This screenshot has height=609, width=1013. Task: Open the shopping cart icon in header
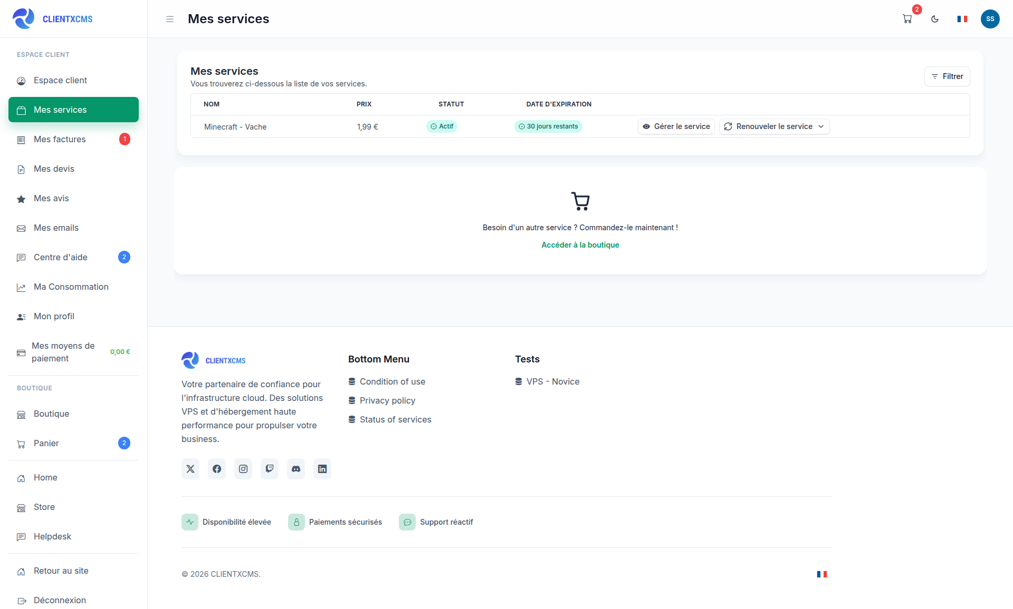click(x=907, y=19)
